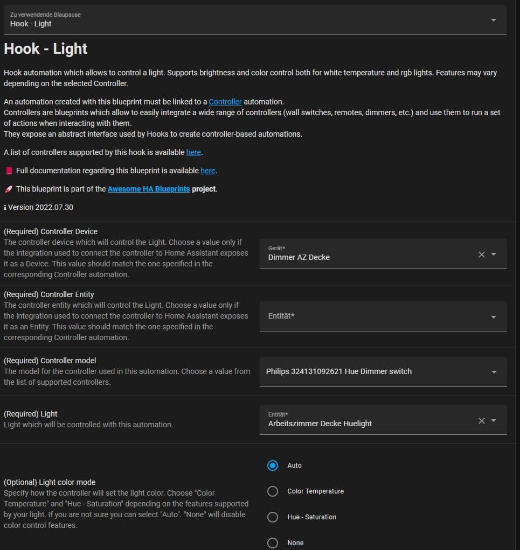520x550 pixels.
Task: Choose Color Temperature radio option
Action: pyautogui.click(x=273, y=491)
